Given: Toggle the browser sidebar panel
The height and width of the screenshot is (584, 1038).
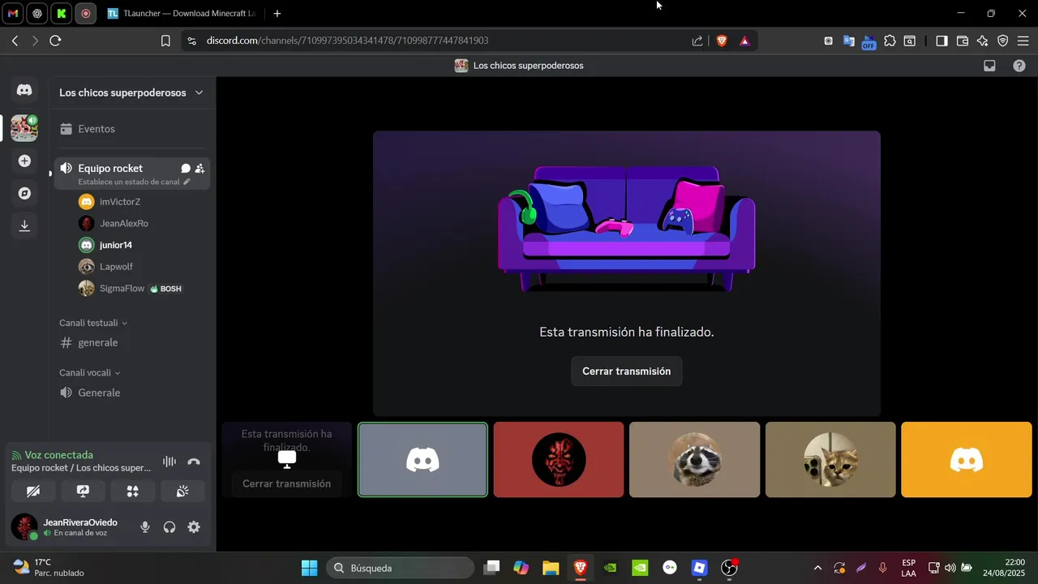Looking at the screenshot, I should coord(941,41).
